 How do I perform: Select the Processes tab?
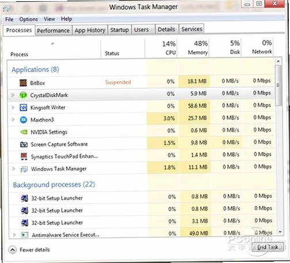[19, 30]
